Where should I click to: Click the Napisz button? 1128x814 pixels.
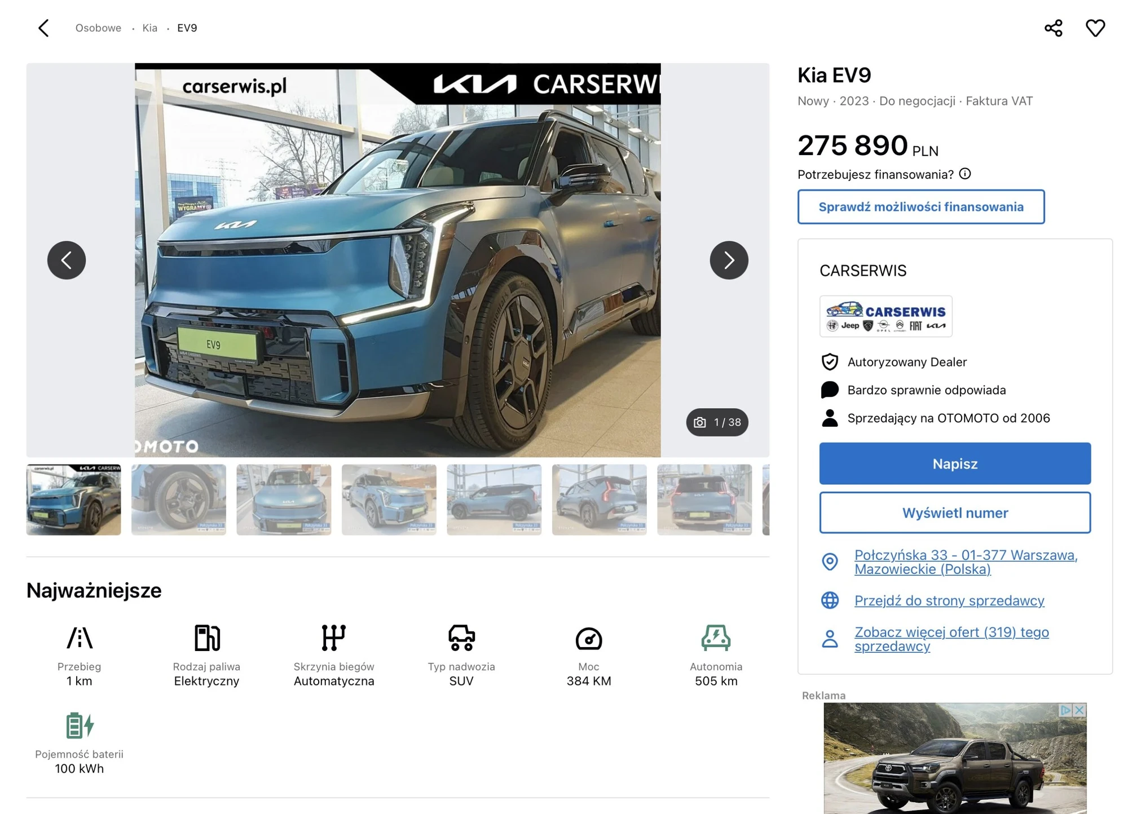click(x=954, y=463)
